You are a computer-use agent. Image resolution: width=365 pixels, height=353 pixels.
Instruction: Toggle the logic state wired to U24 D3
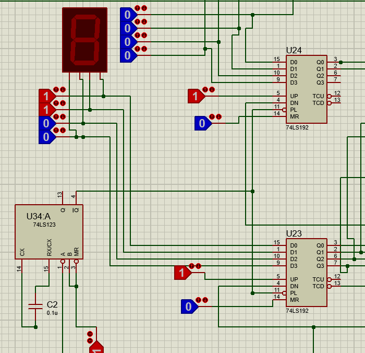click(x=128, y=55)
